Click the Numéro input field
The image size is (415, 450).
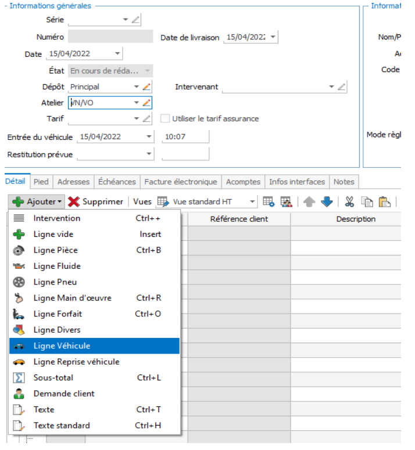[x=110, y=37]
